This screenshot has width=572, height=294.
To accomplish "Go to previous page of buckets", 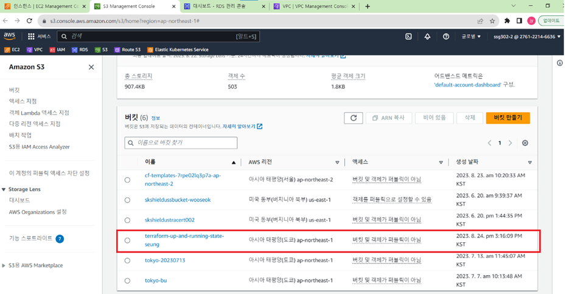I will click(x=490, y=143).
